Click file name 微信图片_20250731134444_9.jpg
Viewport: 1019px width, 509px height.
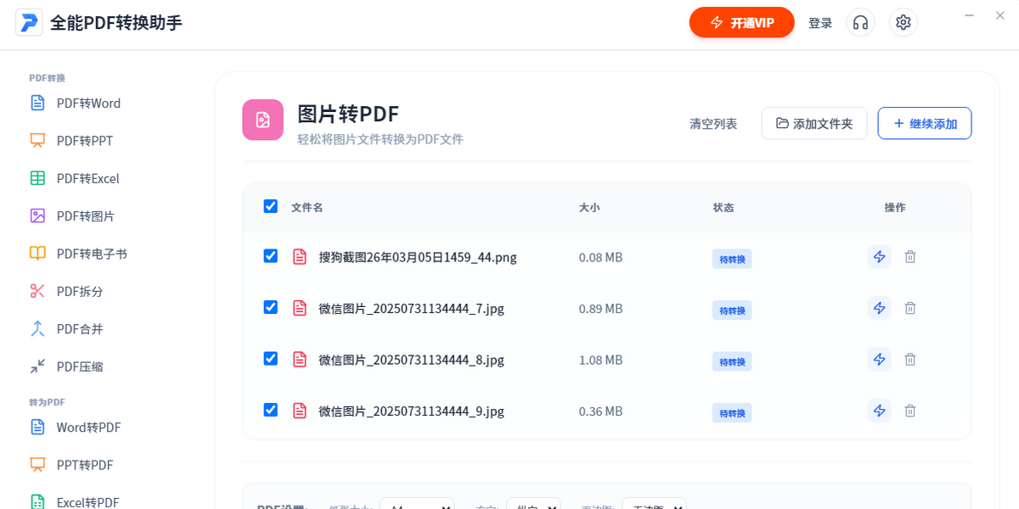click(411, 411)
